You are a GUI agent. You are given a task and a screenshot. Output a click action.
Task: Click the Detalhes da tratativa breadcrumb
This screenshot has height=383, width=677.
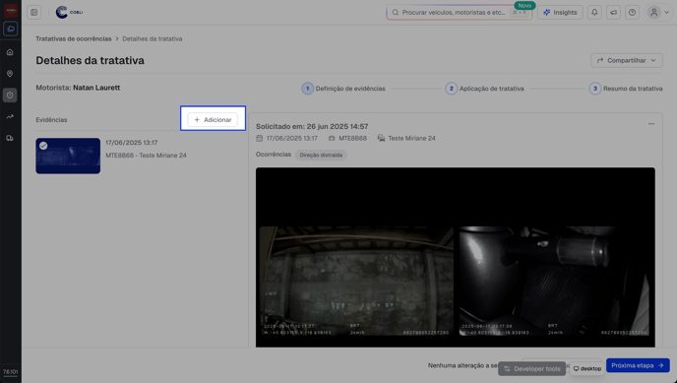pos(152,38)
